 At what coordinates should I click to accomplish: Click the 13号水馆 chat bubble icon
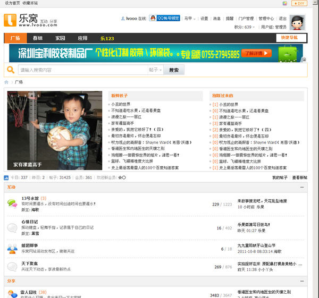pos(12,203)
